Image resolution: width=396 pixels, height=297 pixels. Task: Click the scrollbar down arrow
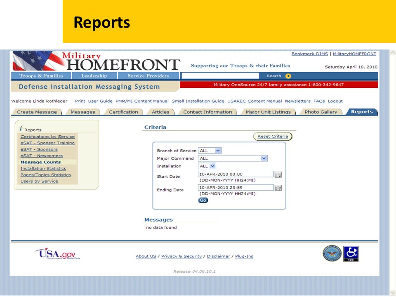point(393,293)
